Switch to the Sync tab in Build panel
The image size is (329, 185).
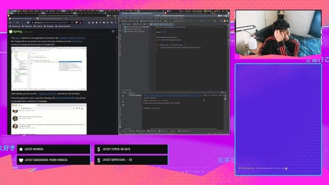131,92
